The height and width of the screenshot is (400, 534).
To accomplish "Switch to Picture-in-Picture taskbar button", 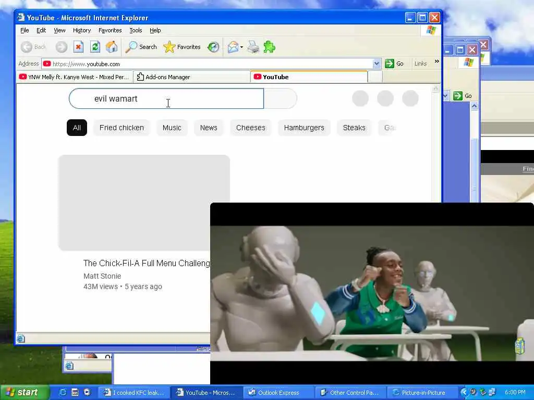I will click(422, 393).
